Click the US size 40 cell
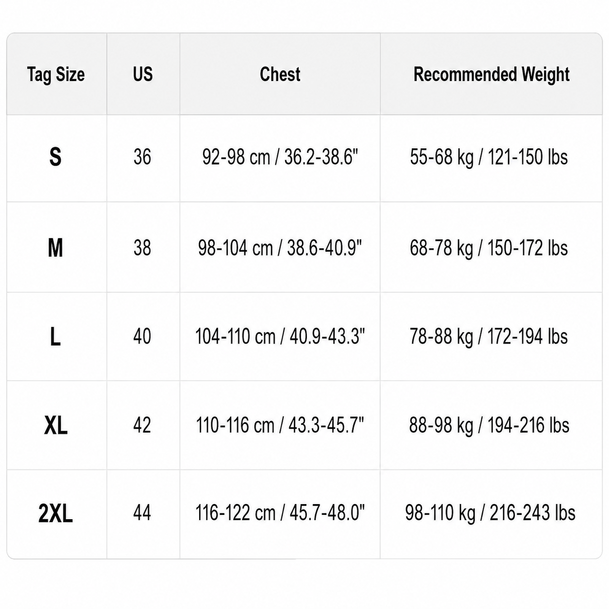The image size is (609, 609). (x=142, y=337)
